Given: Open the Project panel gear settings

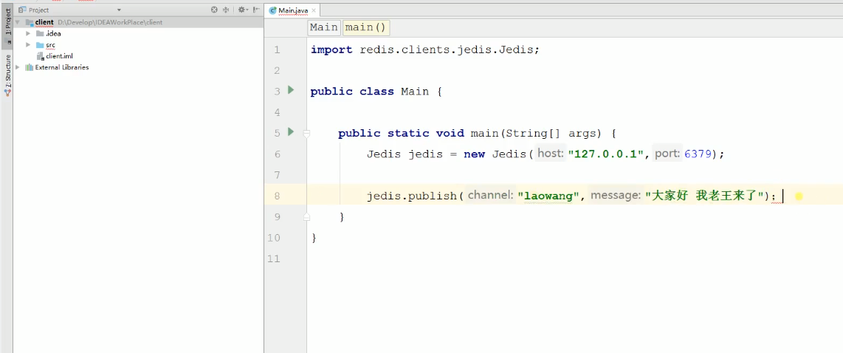Looking at the screenshot, I should pyautogui.click(x=242, y=10).
